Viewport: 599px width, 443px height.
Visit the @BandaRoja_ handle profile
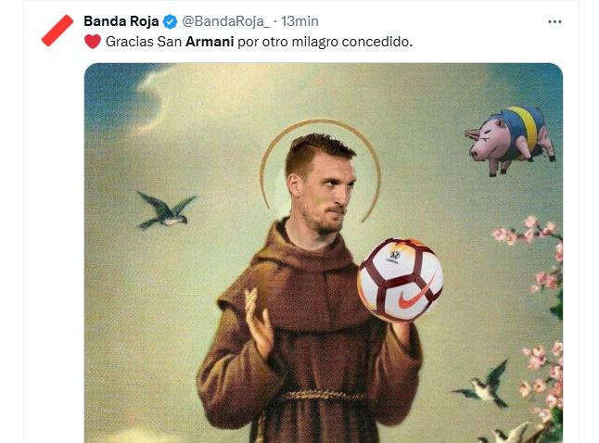[x=225, y=21]
